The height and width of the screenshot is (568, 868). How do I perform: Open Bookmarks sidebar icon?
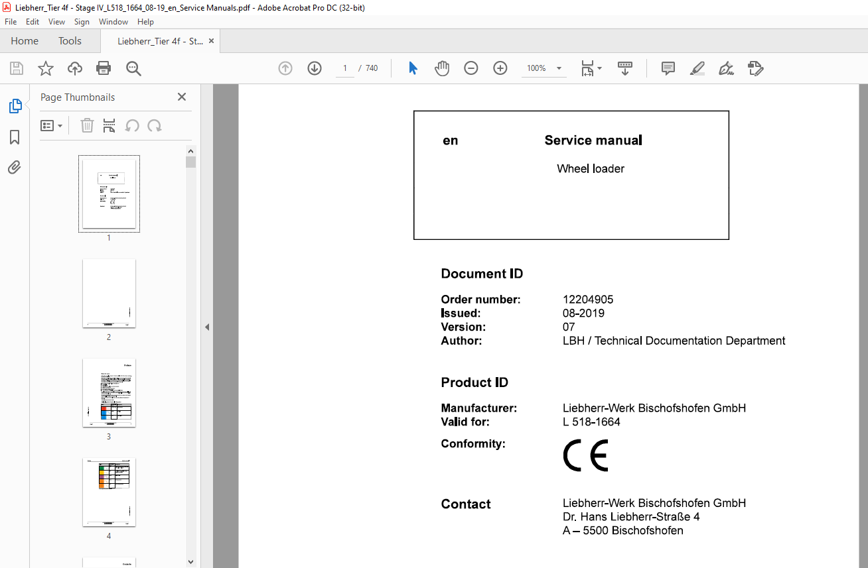15,137
